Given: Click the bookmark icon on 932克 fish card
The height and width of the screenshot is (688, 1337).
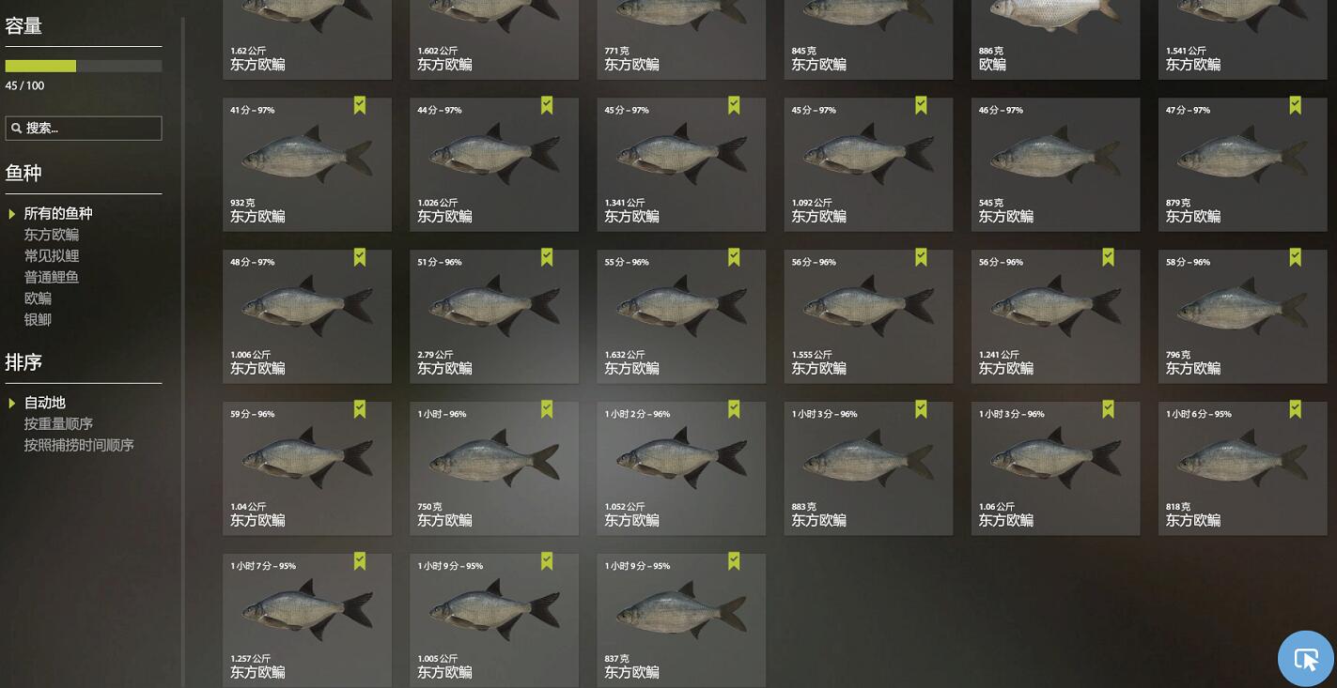Looking at the screenshot, I should coord(360,105).
